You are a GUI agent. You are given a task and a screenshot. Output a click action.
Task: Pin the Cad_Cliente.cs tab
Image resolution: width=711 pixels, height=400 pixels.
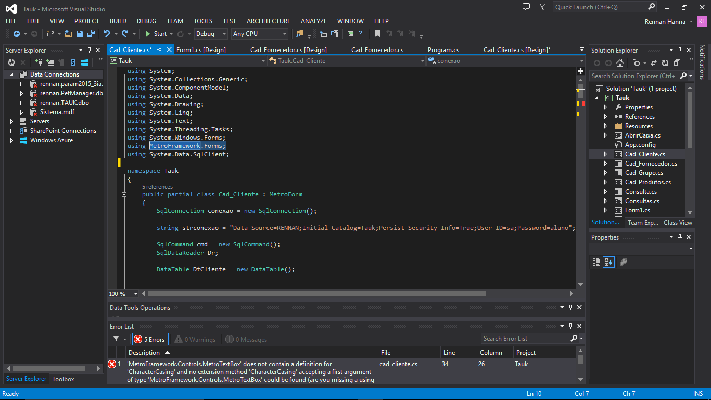pyautogui.click(x=160, y=50)
